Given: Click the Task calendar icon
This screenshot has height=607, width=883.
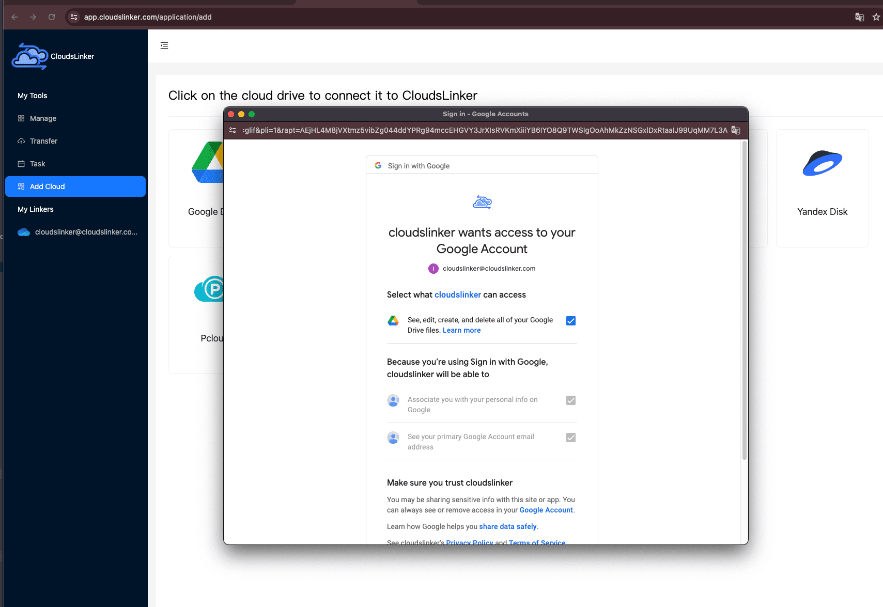Looking at the screenshot, I should click(21, 164).
